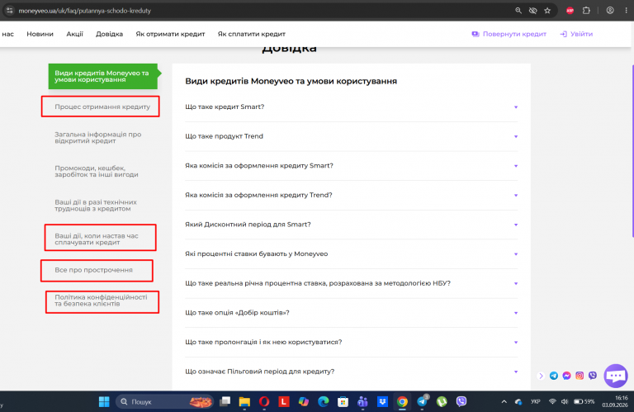Open the Extensions puzzle-piece icon
This screenshot has width=634, height=412.
[x=586, y=11]
